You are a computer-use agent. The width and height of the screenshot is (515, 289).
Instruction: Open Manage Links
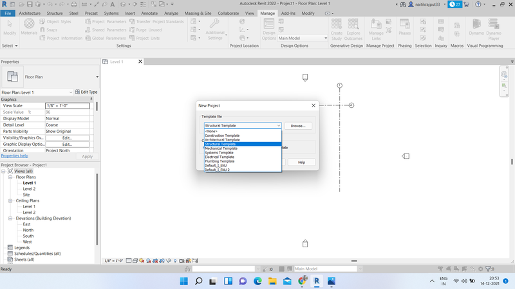click(x=376, y=29)
